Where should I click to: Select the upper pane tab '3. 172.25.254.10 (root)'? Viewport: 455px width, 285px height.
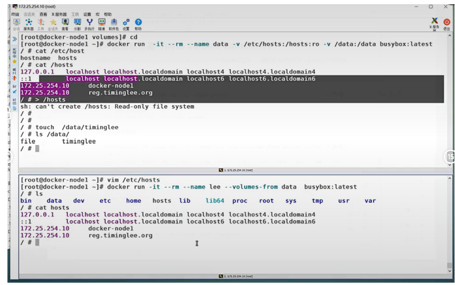(235, 170)
